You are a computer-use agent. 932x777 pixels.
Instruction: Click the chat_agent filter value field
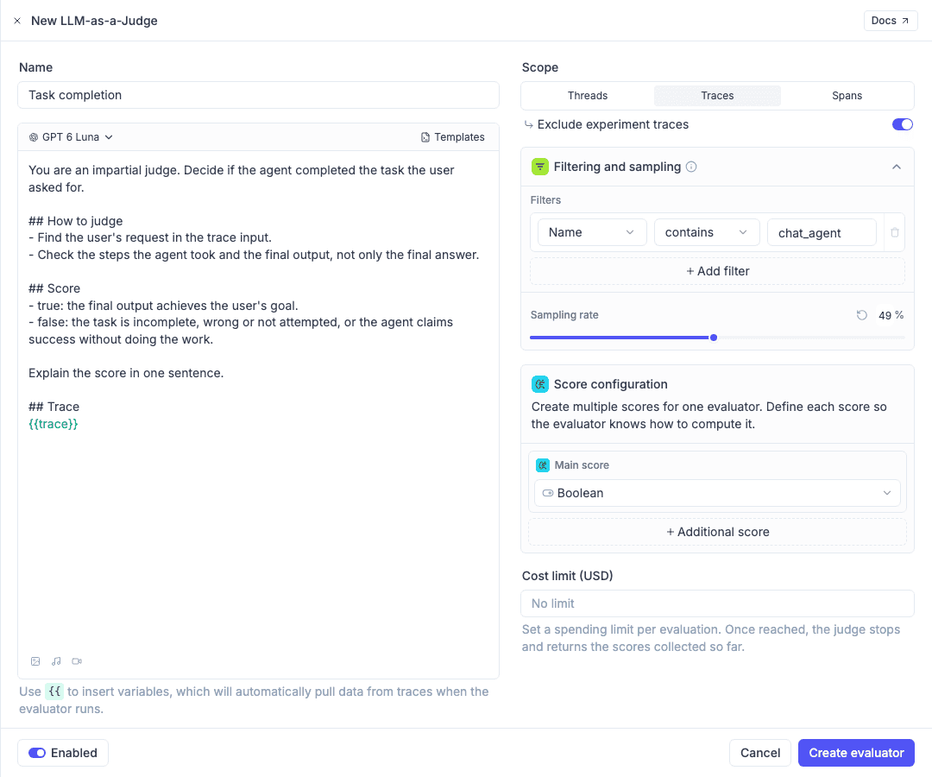point(822,232)
